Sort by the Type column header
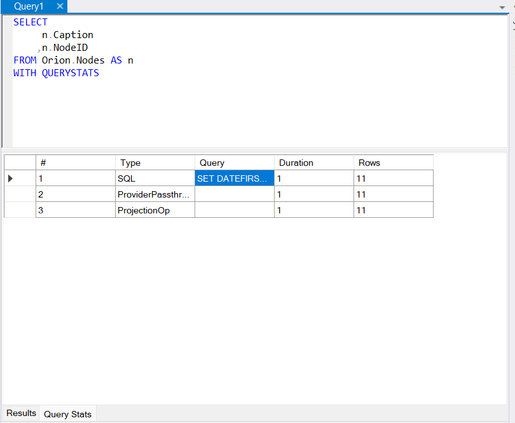 click(x=155, y=163)
